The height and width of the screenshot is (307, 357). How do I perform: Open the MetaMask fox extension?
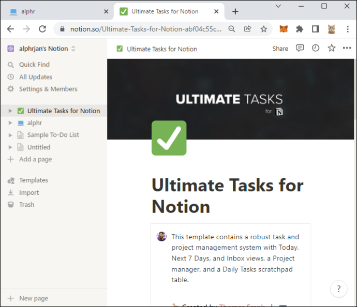[x=284, y=29]
